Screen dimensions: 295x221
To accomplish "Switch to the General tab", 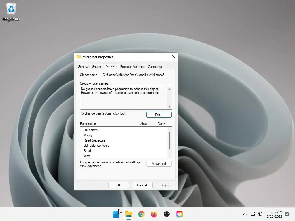I will click(83, 67).
